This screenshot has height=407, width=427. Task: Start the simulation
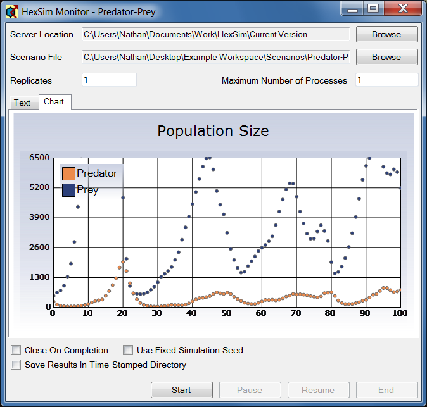[182, 390]
